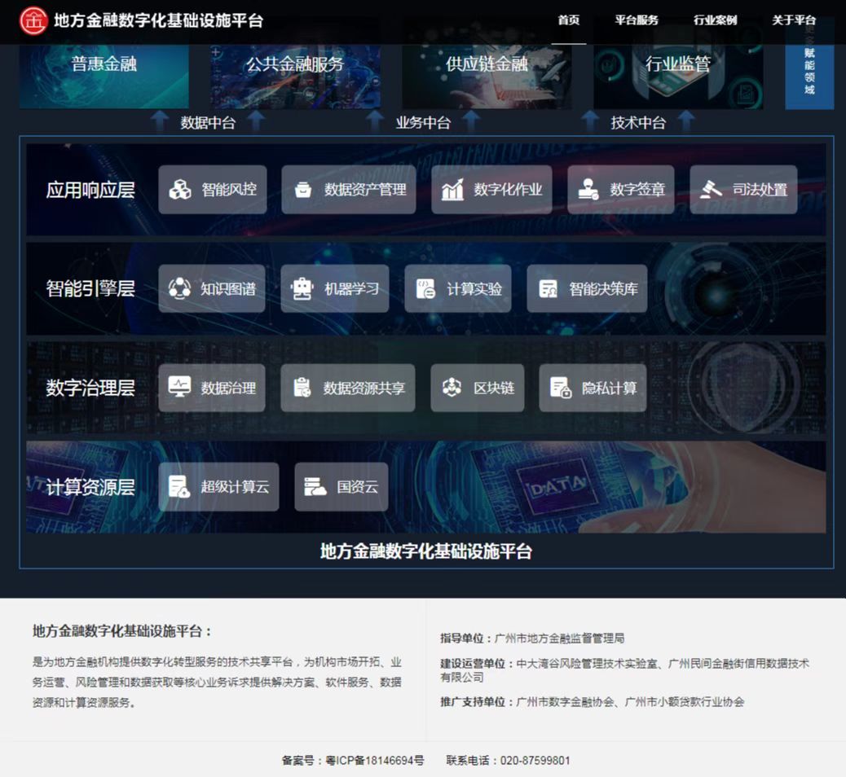Viewport: 846px width, 777px height.
Task: Select the 区块链 button
Action: tap(478, 388)
